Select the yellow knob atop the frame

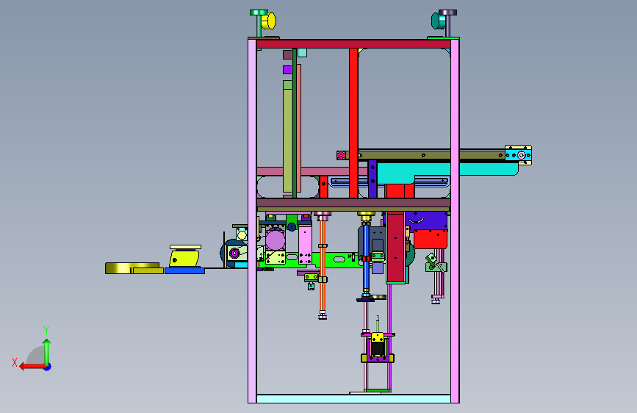point(268,21)
